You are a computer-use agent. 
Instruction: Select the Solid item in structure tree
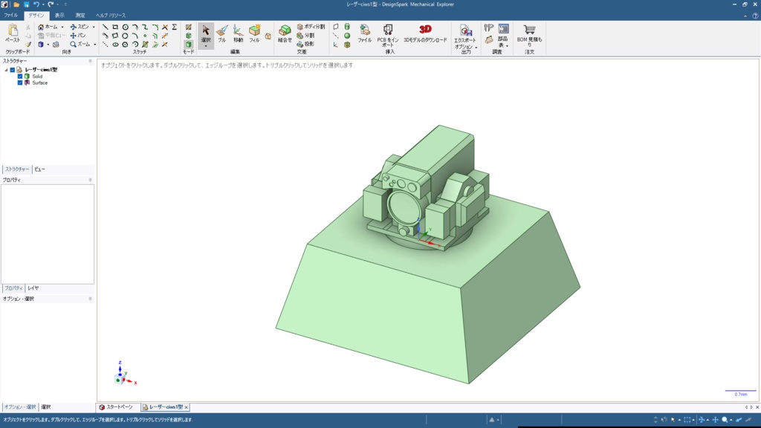37,77
